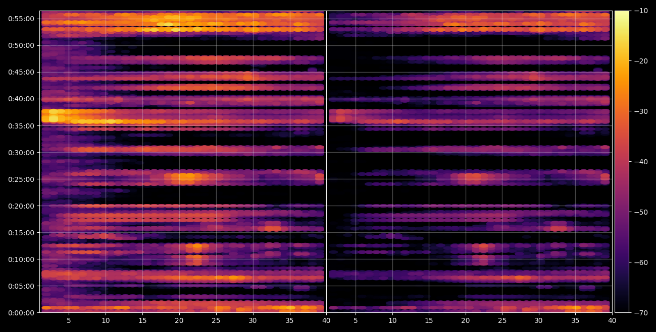Click x-axis tick 5 of right heatmap
The width and height of the screenshot is (656, 332).
pos(356,320)
